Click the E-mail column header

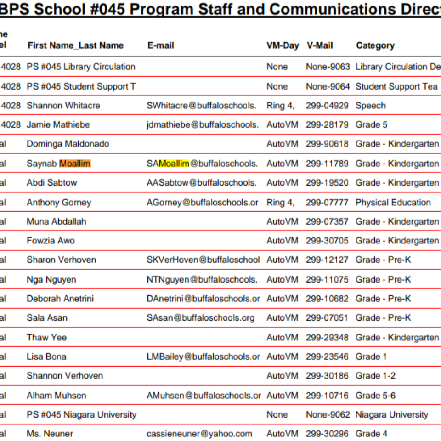[161, 45]
